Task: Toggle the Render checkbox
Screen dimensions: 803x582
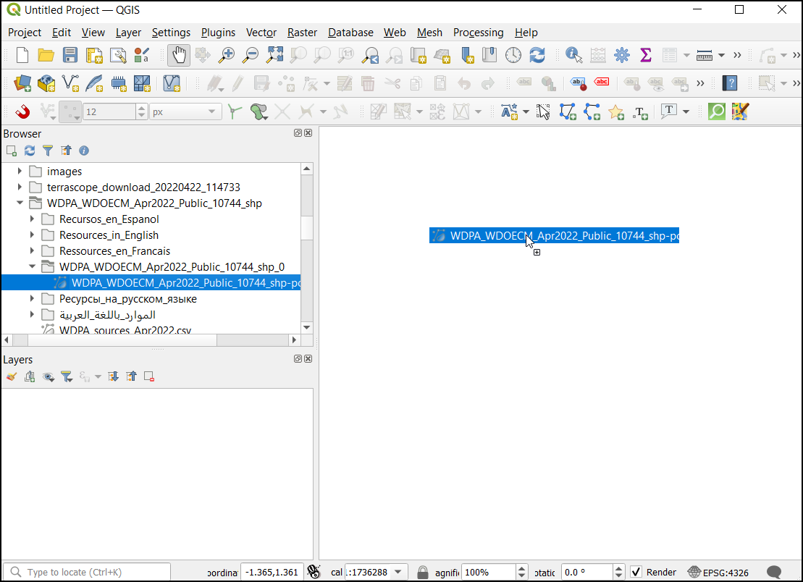Action: pyautogui.click(x=636, y=572)
